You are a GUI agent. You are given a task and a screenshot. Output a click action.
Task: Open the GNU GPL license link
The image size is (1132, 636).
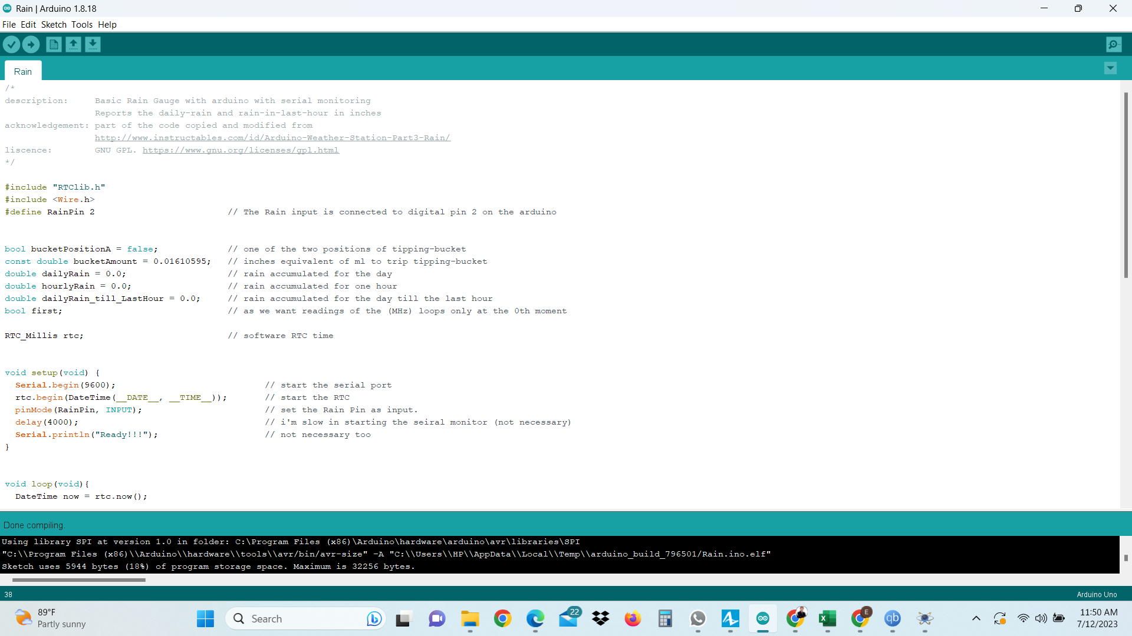[x=241, y=150]
